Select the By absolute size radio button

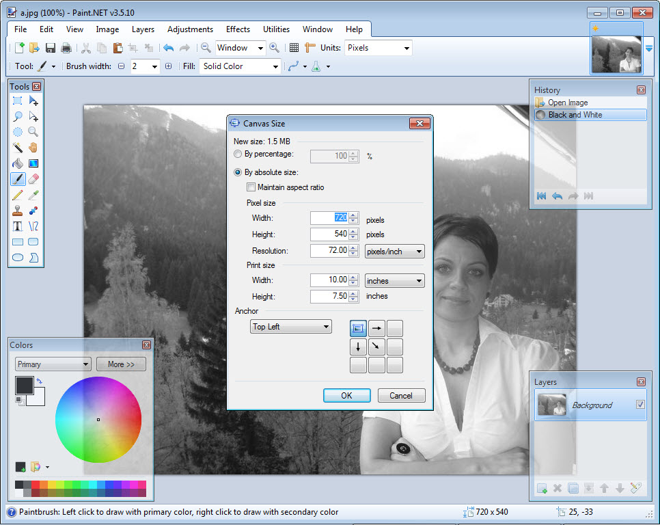pos(238,172)
